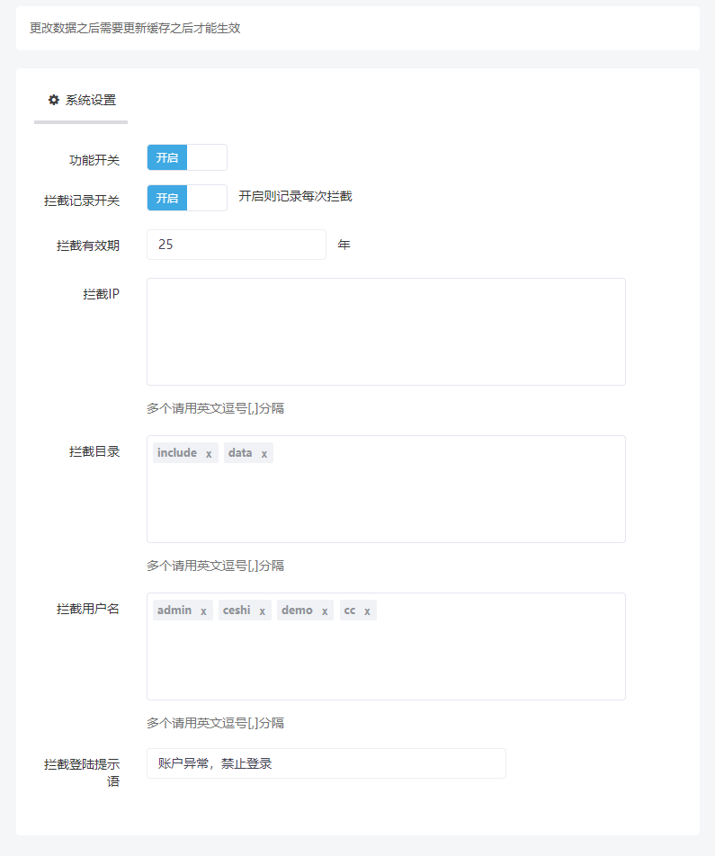Remove the data tag via its x

tap(264, 454)
